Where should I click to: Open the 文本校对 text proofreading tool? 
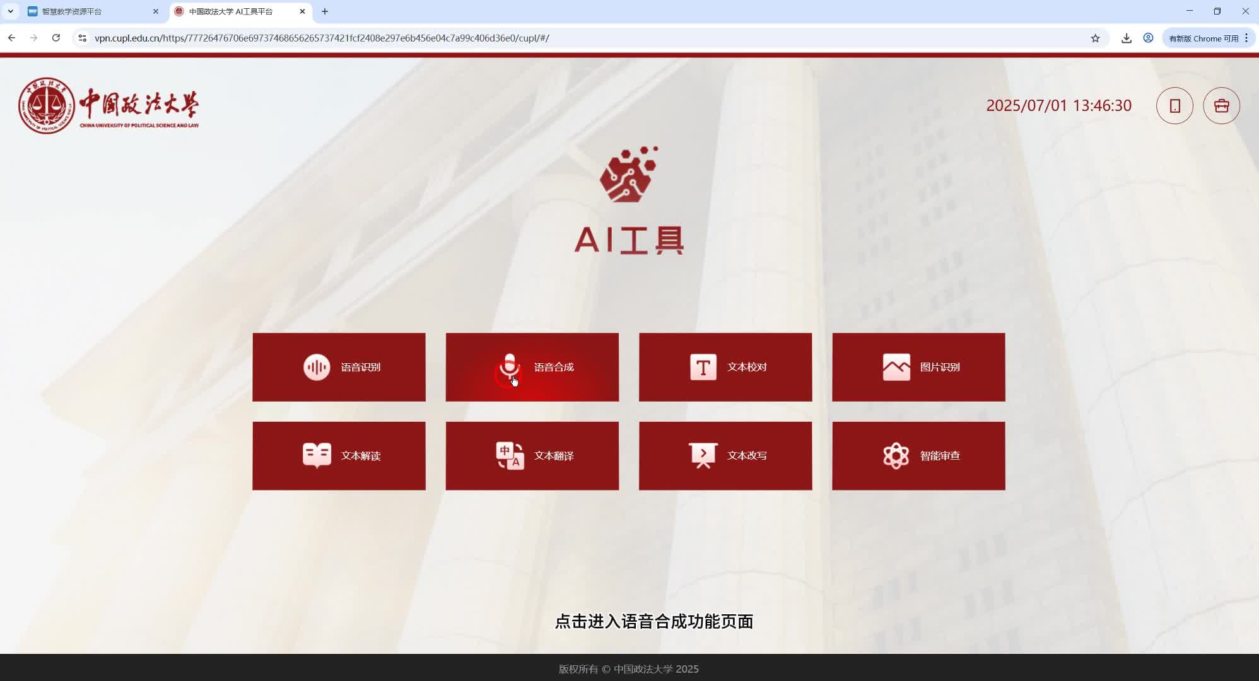725,367
